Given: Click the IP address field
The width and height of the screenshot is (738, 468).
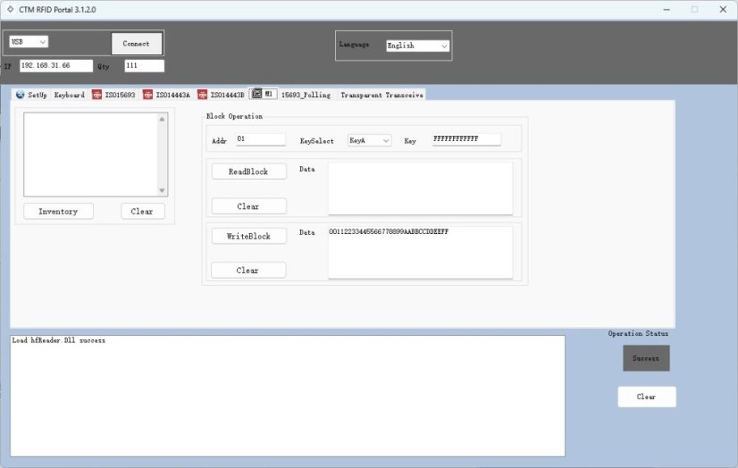Looking at the screenshot, I should [55, 65].
